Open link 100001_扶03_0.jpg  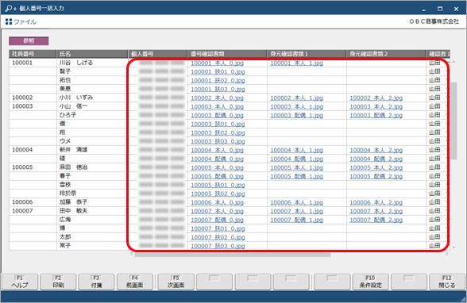(x=218, y=89)
